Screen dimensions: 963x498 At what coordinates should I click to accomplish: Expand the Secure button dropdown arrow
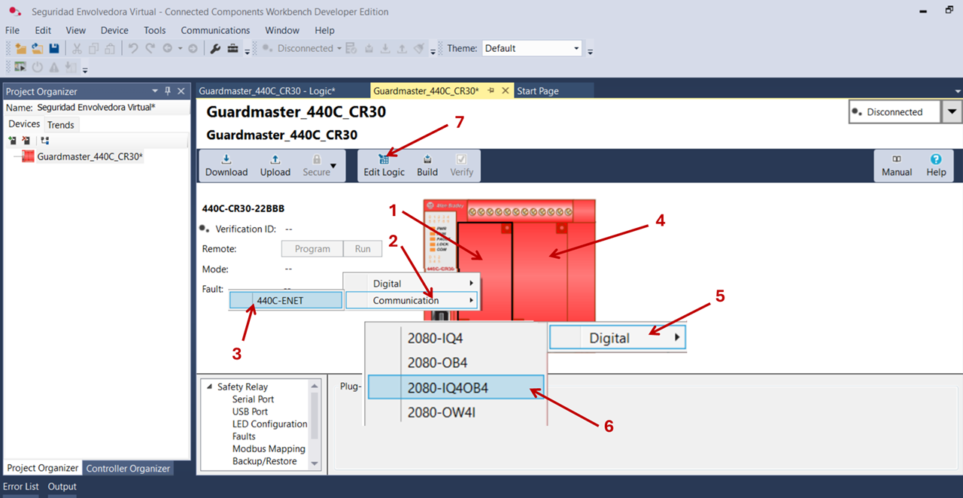pos(333,165)
